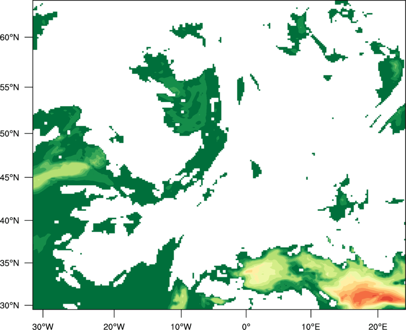Click the 55°N latitude label
This screenshot has width=406, height=330.
(10, 87)
